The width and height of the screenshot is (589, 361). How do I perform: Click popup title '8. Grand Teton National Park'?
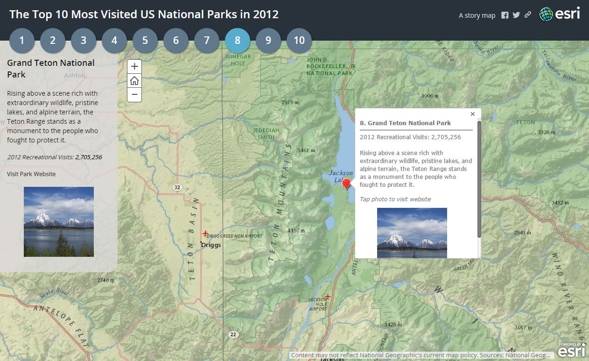click(x=405, y=123)
